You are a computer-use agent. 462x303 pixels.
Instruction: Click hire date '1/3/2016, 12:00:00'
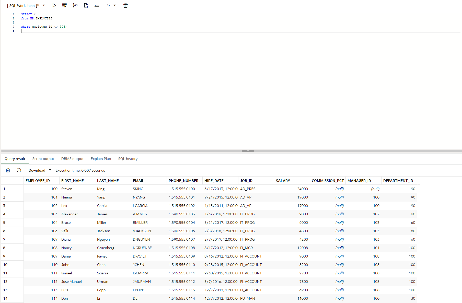pyautogui.click(x=220, y=214)
